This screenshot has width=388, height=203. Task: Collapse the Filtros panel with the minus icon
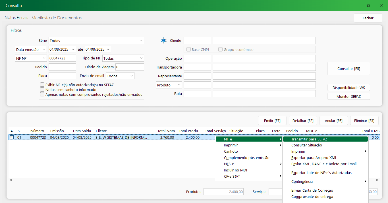[x=376, y=30]
